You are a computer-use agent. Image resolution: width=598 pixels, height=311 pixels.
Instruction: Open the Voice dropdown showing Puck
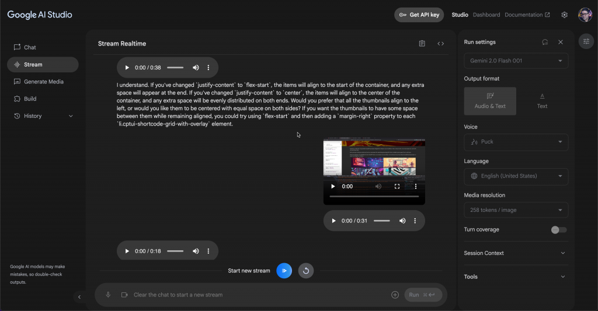[x=516, y=142]
